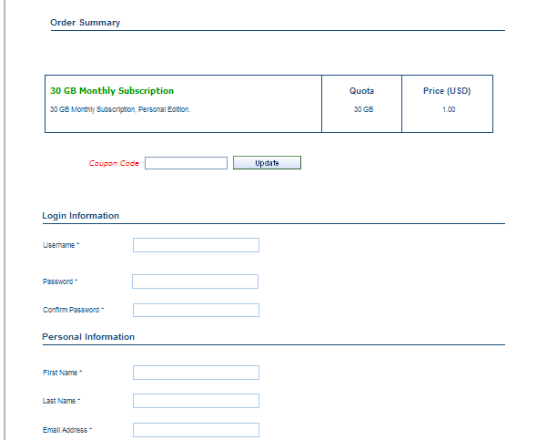This screenshot has width=537, height=440.
Task: Click the red Coupon Code label
Action: click(x=114, y=163)
